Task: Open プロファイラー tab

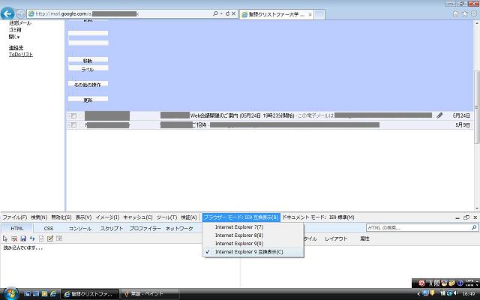Action: point(145,228)
